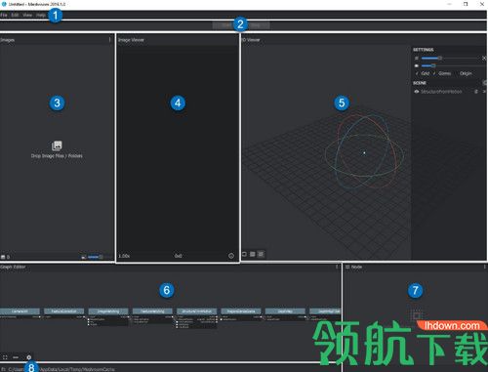
Task: Open the Edit menu
Action: (x=15, y=15)
